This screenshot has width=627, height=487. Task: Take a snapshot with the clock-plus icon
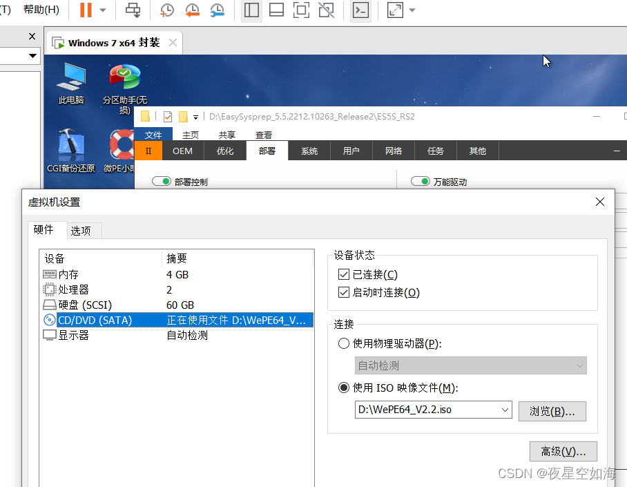167,10
